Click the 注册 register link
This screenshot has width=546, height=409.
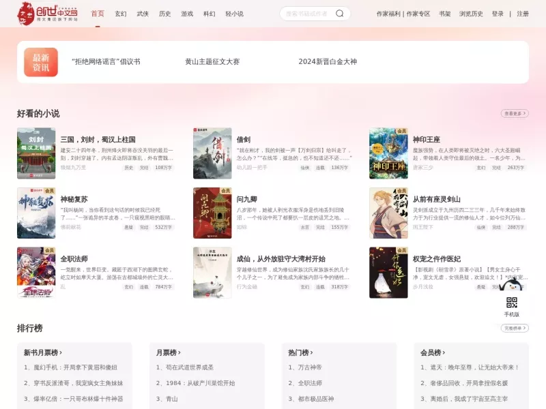[523, 14]
